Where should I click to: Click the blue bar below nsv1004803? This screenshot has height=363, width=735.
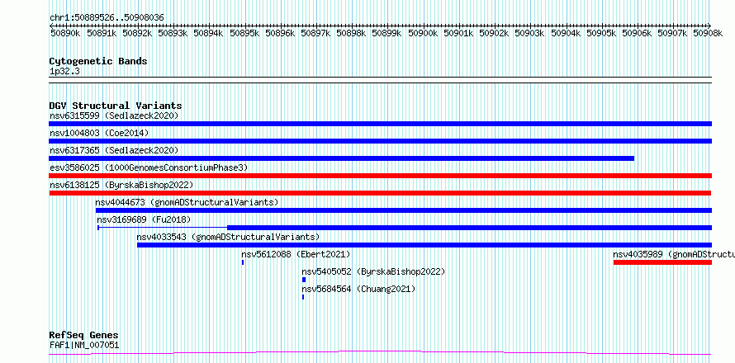coord(380,141)
